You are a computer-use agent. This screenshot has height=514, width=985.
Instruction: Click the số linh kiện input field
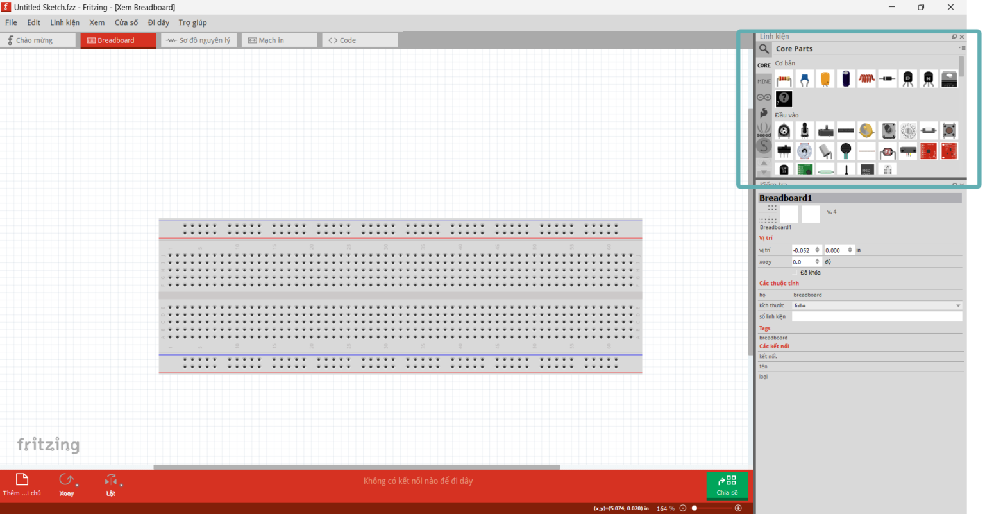[877, 316]
